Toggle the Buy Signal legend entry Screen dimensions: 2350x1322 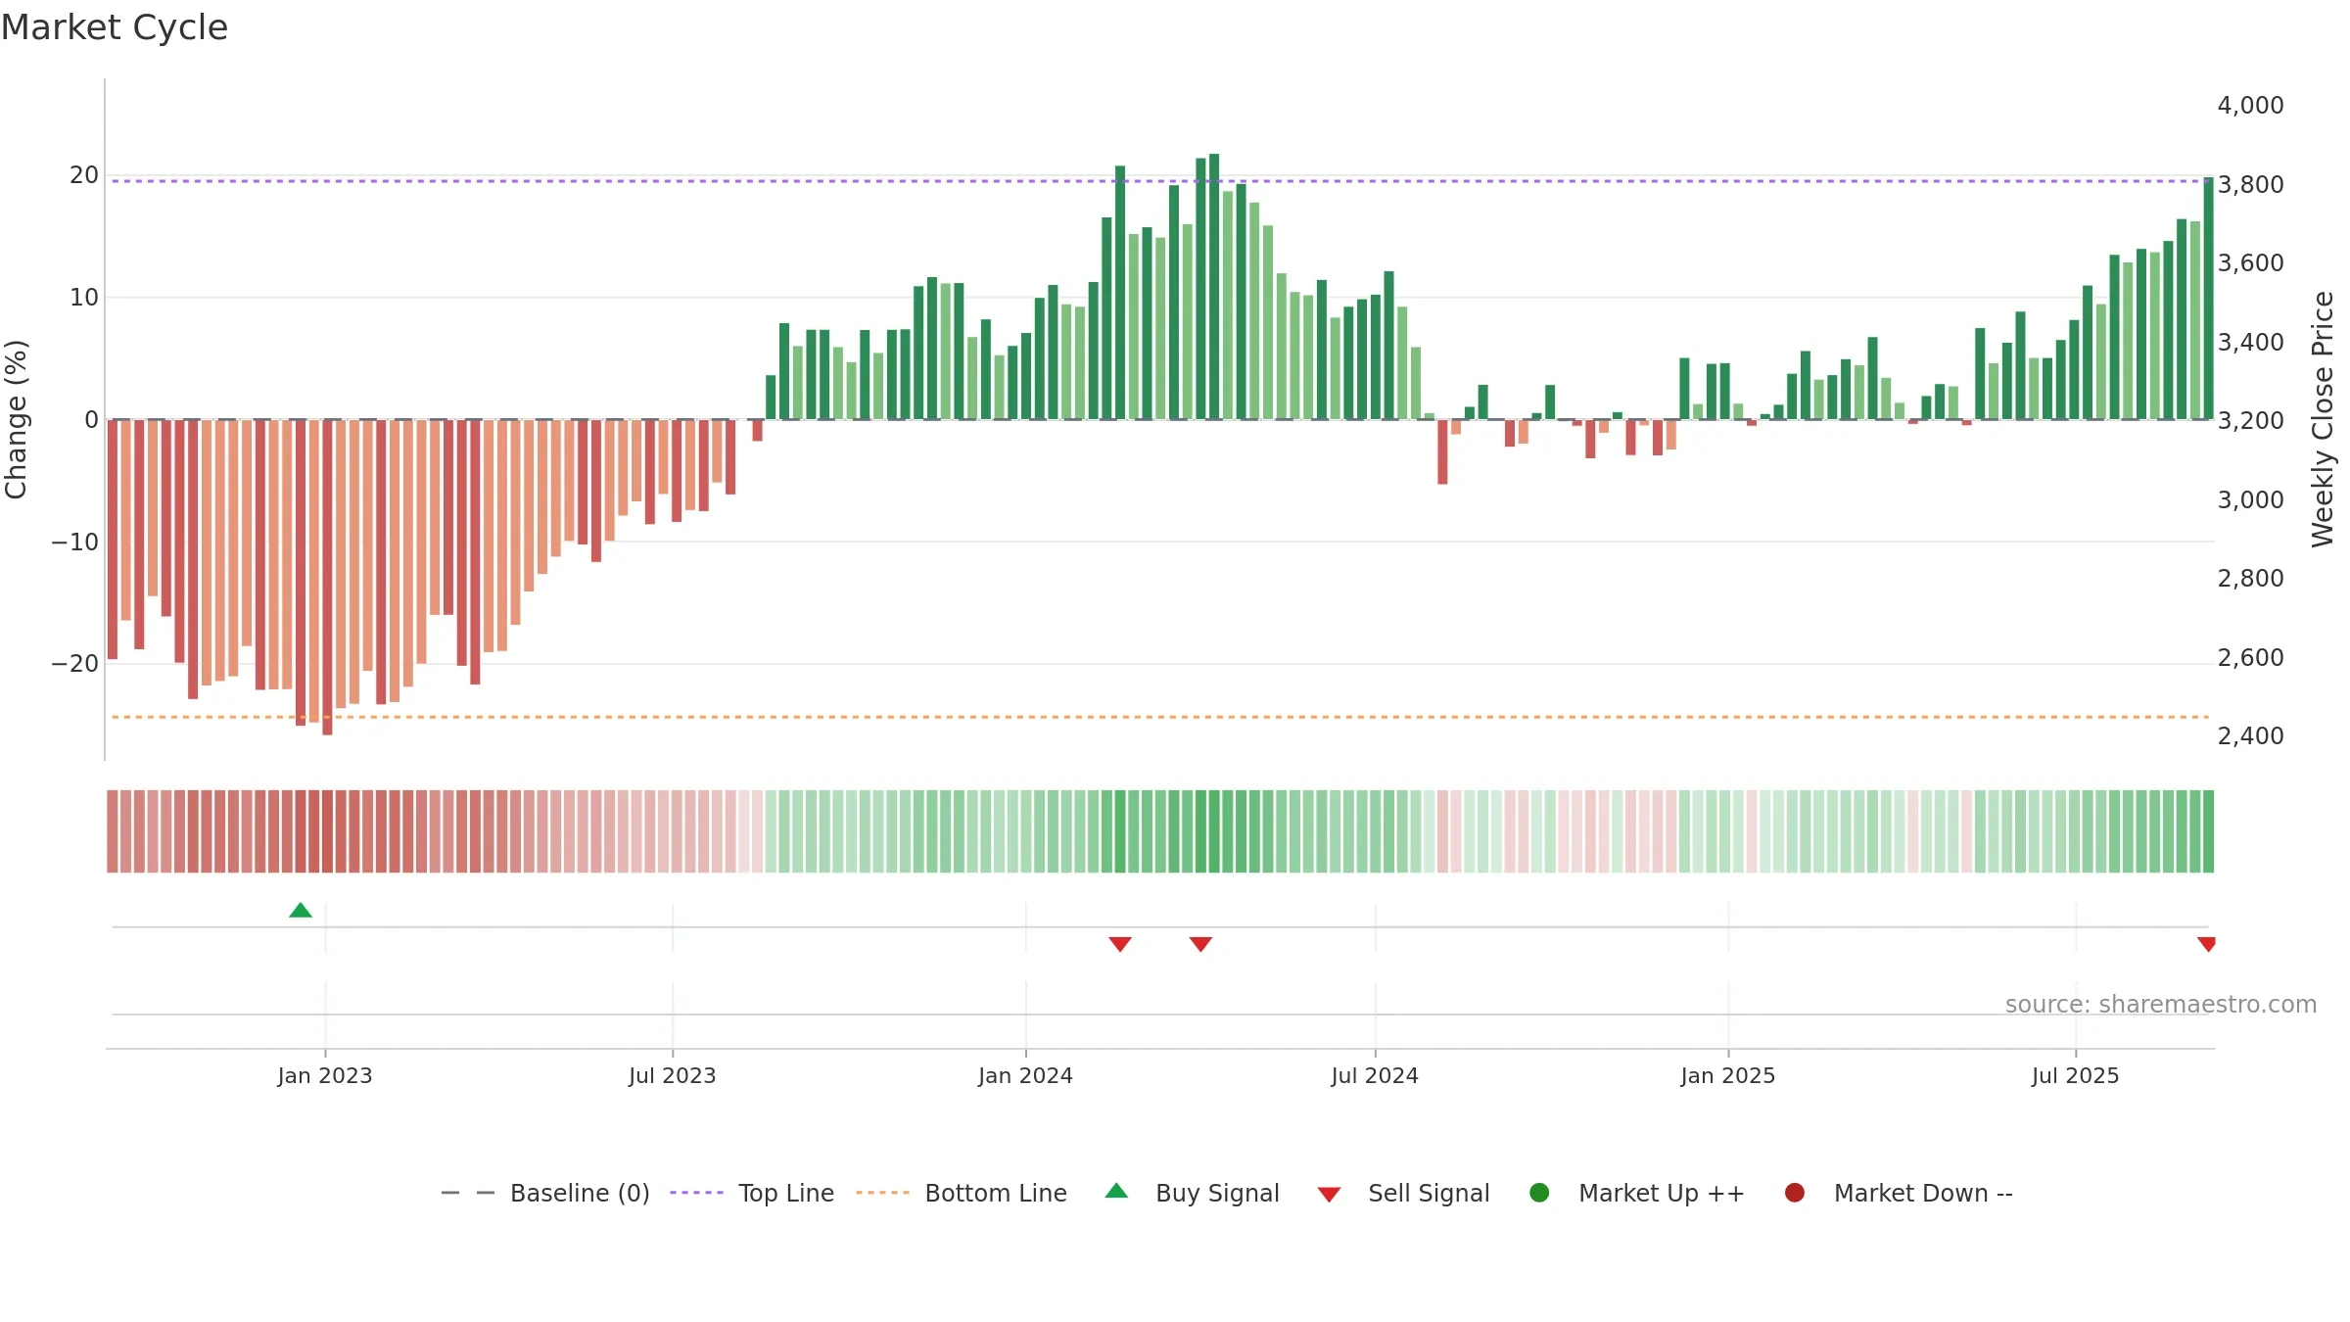click(x=1192, y=1193)
